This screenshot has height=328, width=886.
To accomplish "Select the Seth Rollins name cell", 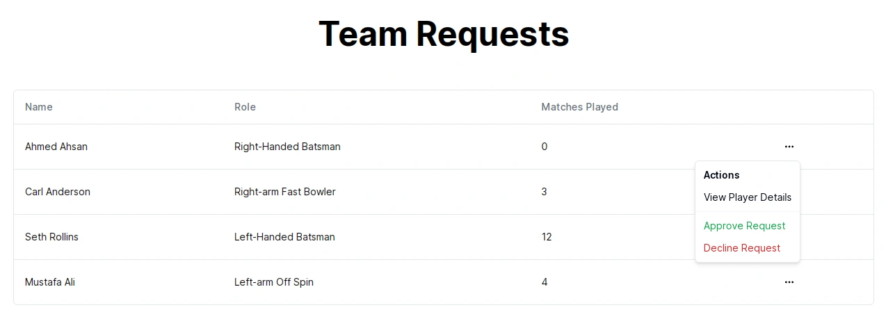I will (x=51, y=237).
